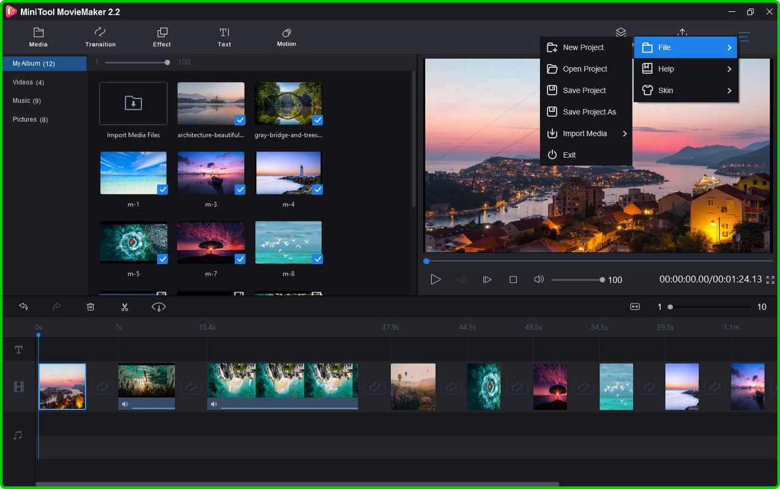Click the speed gauge icon

click(158, 307)
